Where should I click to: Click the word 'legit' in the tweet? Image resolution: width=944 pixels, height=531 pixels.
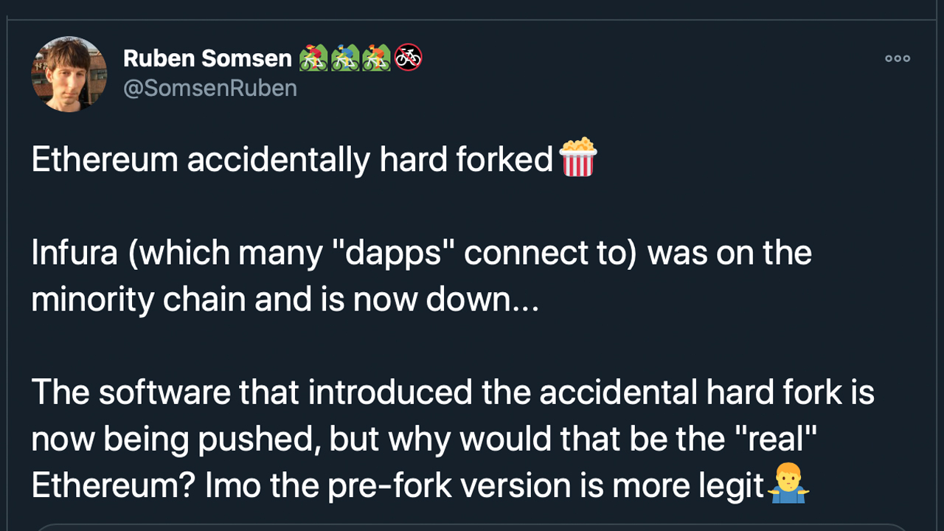[x=727, y=486]
